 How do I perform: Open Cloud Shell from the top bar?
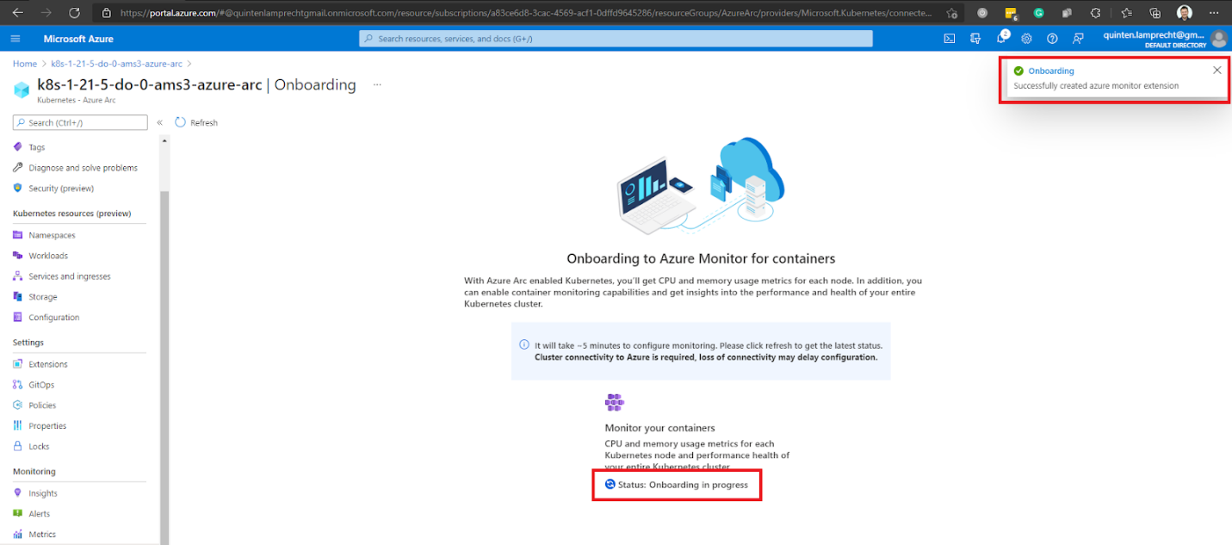[950, 39]
